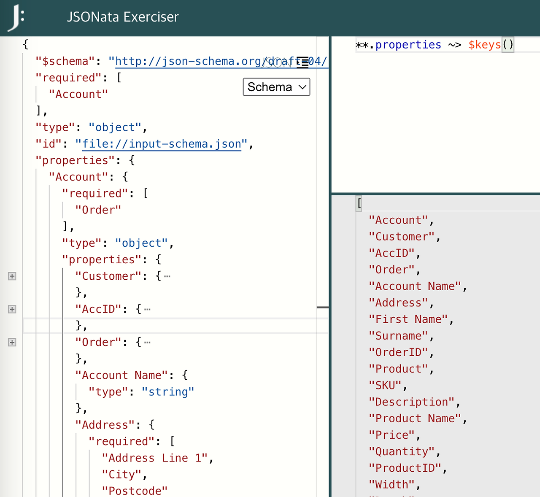540x497 pixels.
Task: Collapse the result array via its opening bracket
Action: (358, 203)
